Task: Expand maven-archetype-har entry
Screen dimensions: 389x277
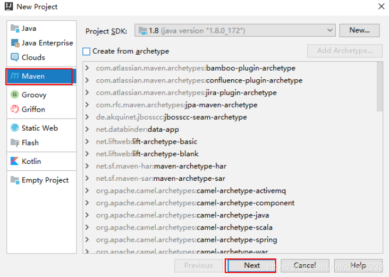Action: point(87,166)
